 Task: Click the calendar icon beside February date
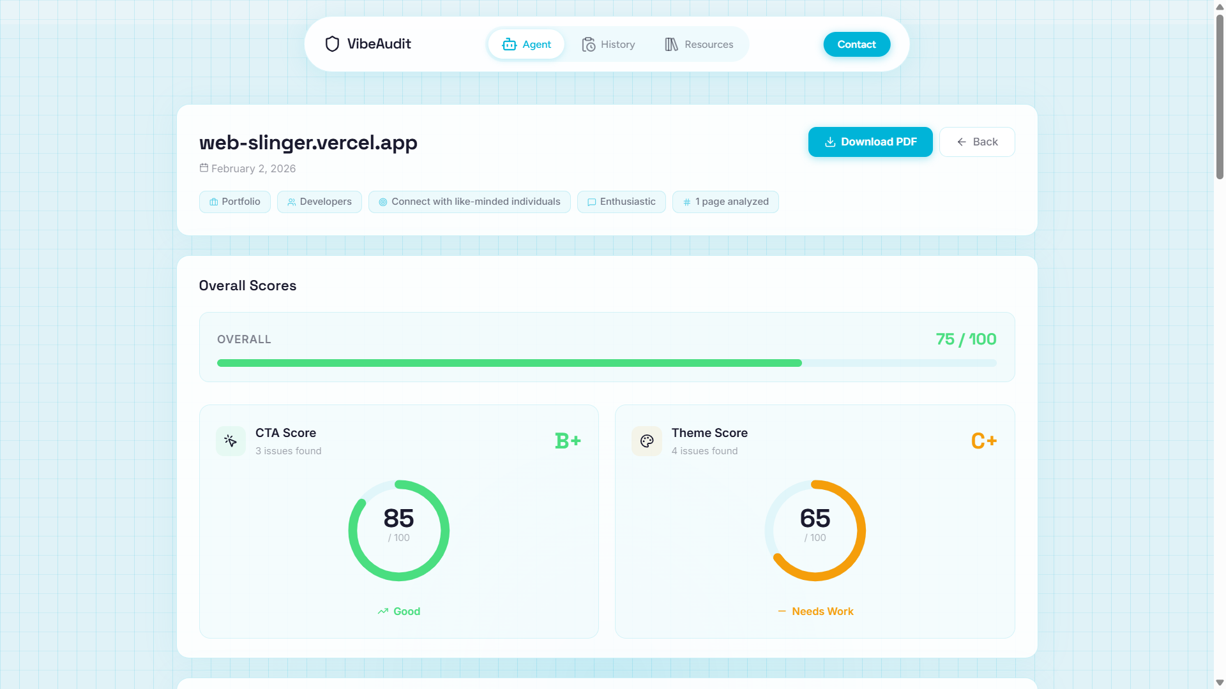point(204,168)
